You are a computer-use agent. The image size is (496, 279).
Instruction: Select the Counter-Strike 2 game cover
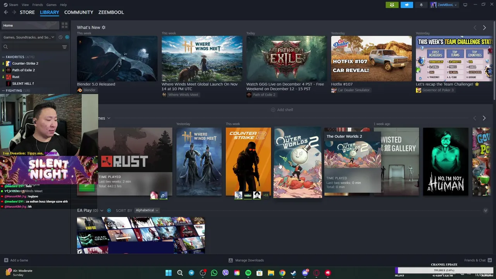click(248, 162)
